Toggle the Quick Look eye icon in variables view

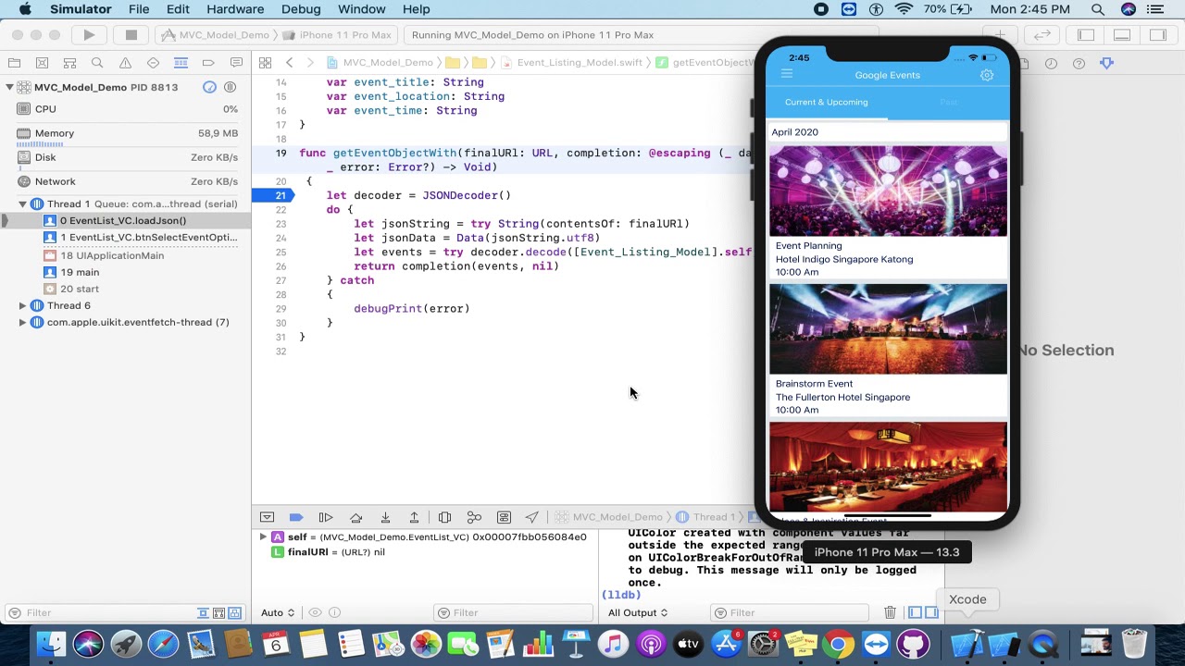coord(315,612)
